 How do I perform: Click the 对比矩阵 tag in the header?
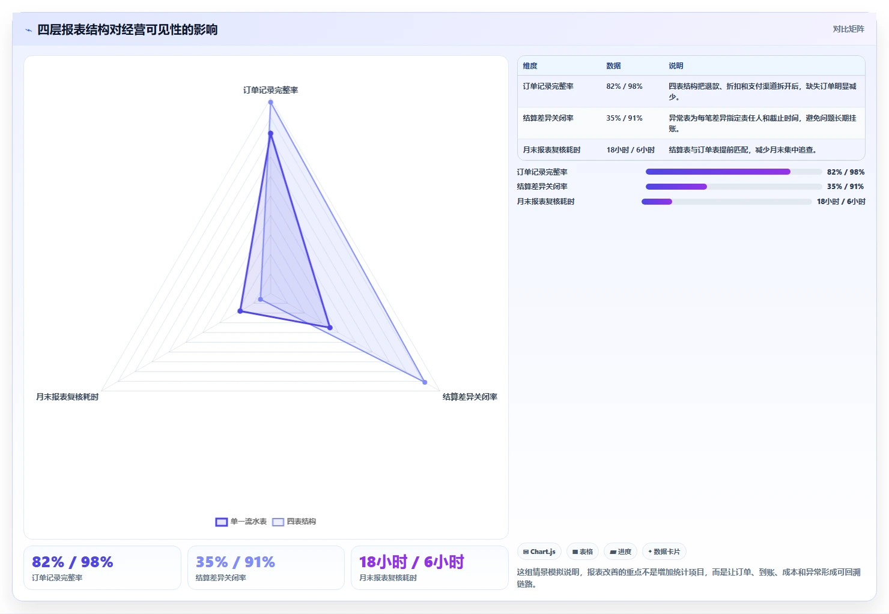848,29
